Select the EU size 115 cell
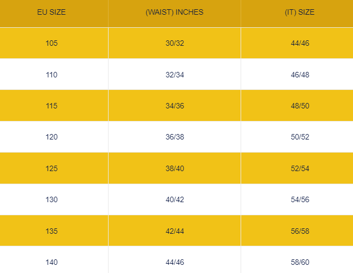Screen dimensions: 353x273 pos(52,106)
